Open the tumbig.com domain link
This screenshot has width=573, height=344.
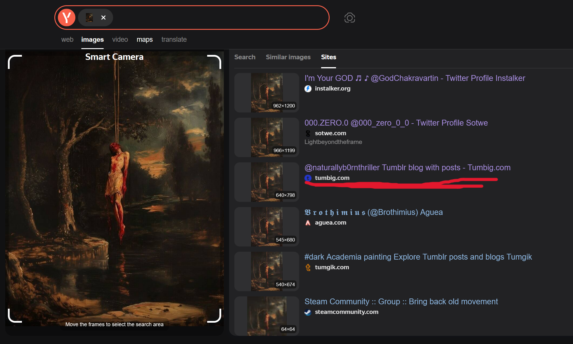[332, 178]
